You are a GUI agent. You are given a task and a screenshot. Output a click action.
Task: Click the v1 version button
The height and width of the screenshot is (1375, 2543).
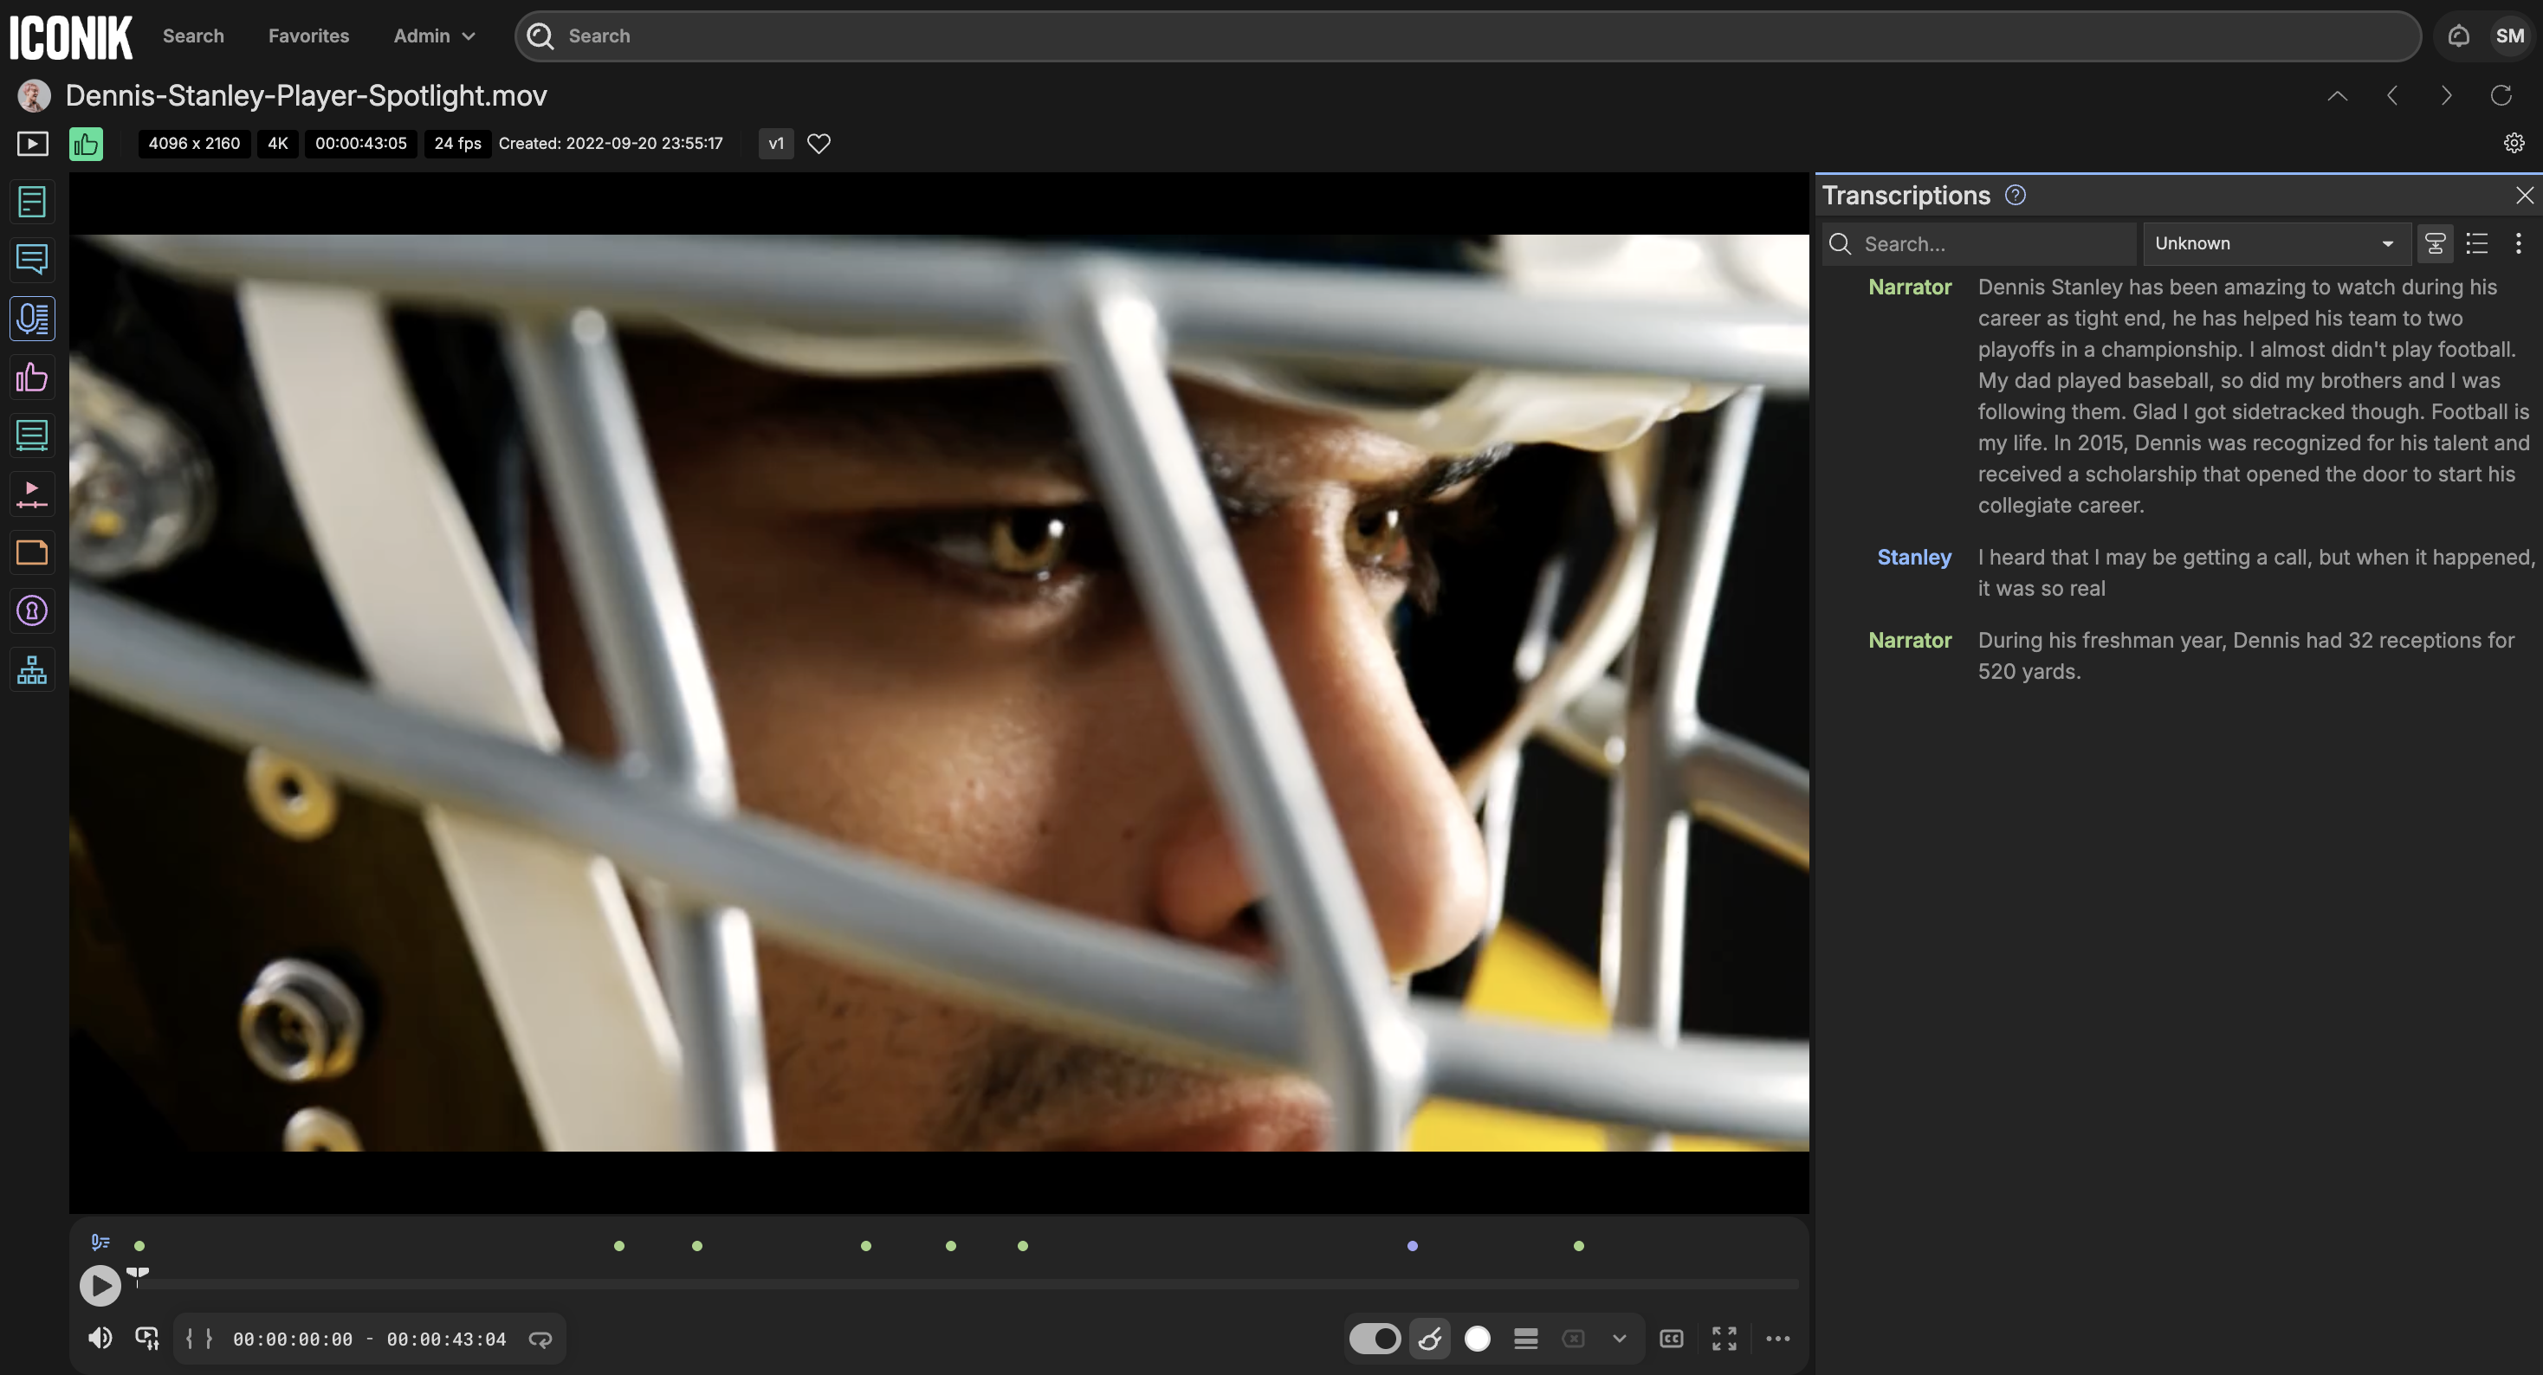[x=776, y=144]
